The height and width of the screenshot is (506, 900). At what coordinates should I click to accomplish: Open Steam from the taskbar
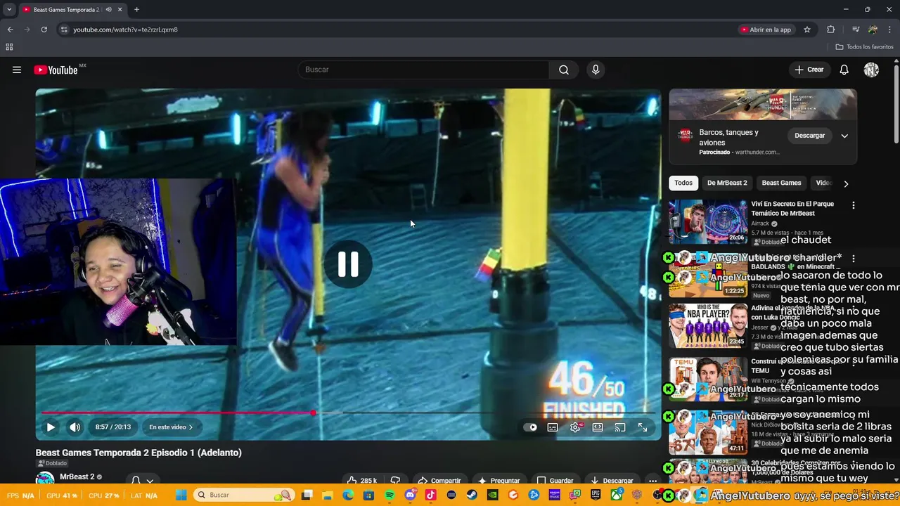tap(472, 495)
